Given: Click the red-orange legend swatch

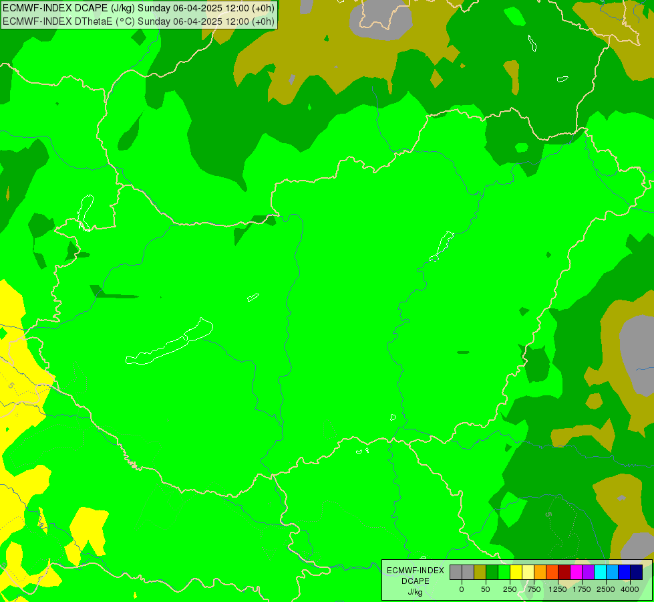Looking at the screenshot, I should [552, 573].
